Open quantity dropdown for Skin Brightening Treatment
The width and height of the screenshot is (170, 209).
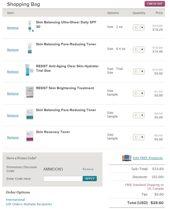point(139,93)
